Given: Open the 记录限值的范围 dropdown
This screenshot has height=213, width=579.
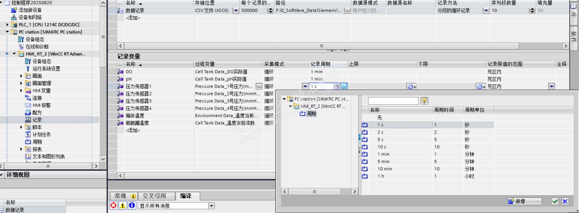Looking at the screenshot, I should (552, 87).
